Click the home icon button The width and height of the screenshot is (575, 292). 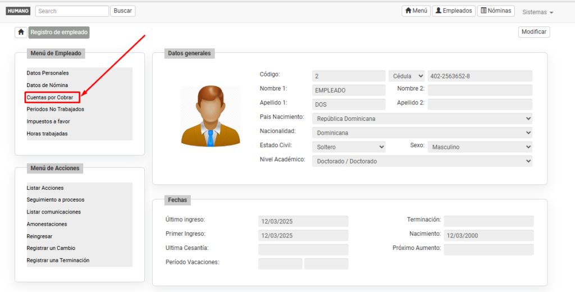(21, 33)
